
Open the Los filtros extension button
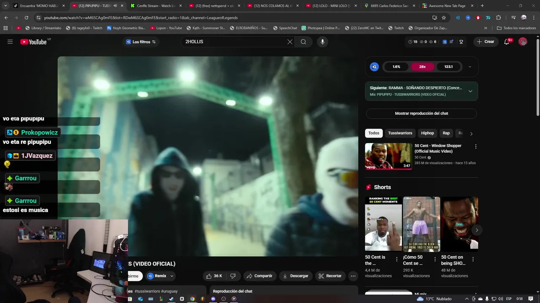(x=141, y=42)
